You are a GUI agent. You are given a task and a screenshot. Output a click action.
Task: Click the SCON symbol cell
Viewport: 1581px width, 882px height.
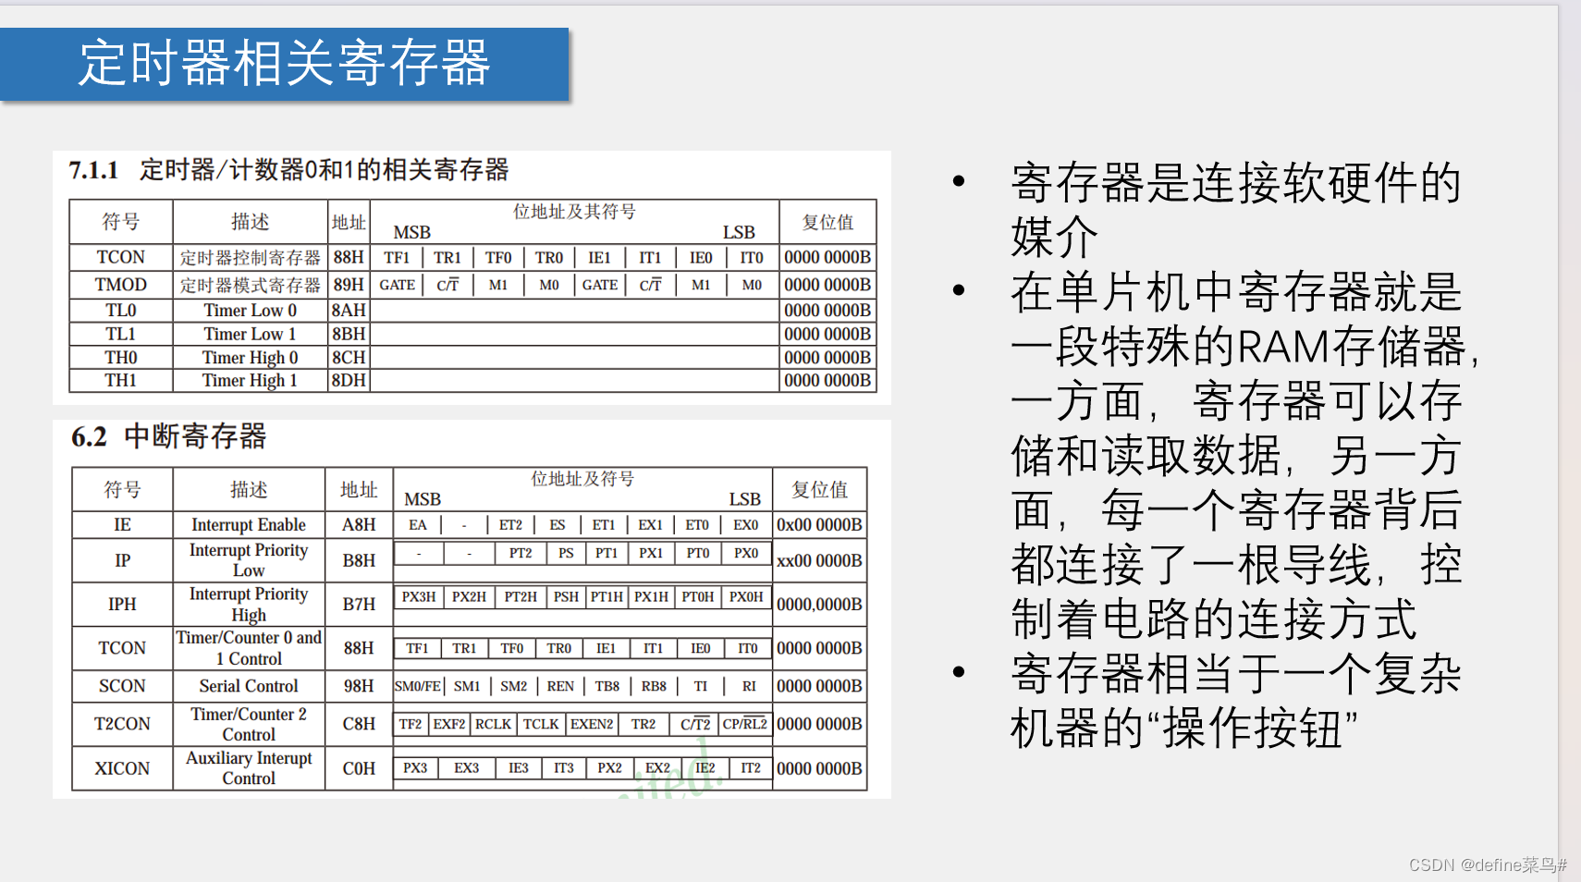[122, 686]
